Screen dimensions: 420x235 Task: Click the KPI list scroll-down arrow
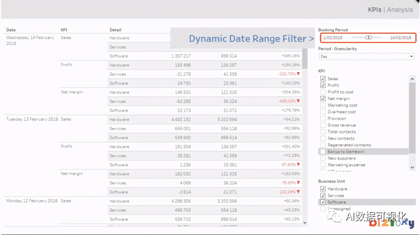click(412, 167)
